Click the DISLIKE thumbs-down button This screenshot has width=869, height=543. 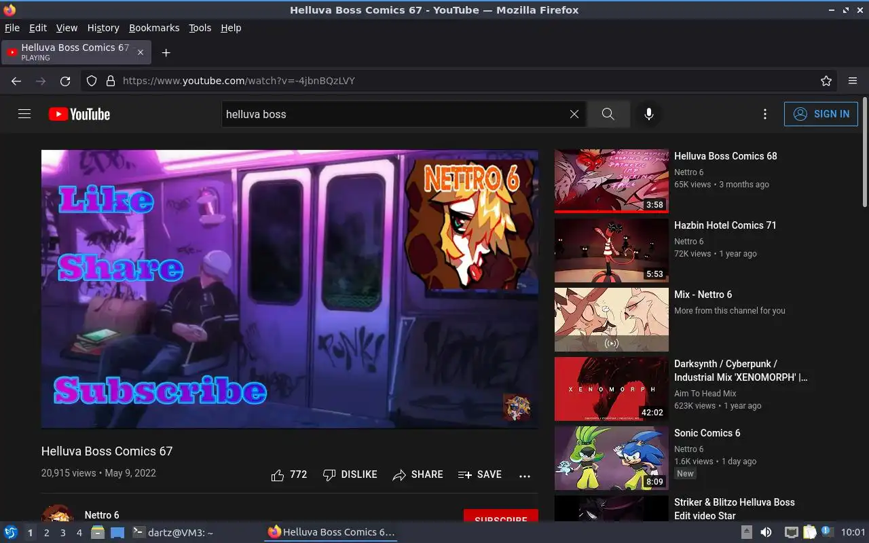350,474
